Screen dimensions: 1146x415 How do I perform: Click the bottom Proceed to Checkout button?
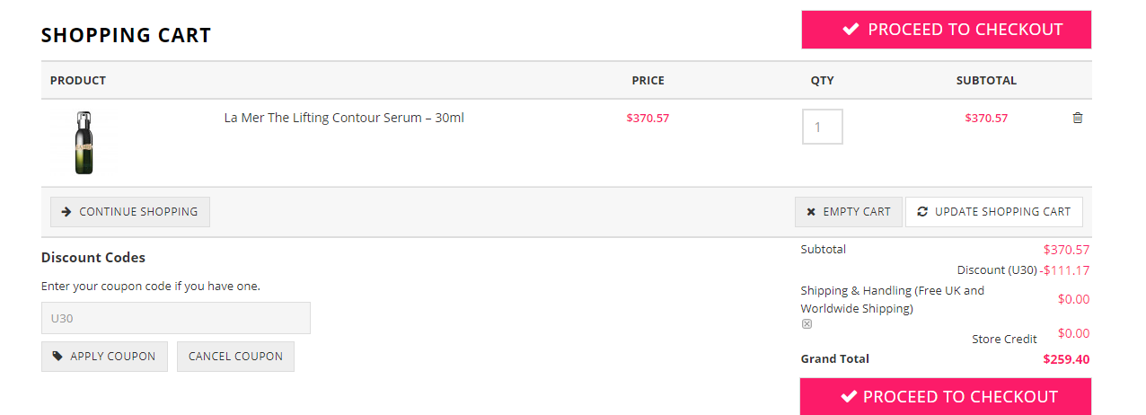[x=946, y=397]
